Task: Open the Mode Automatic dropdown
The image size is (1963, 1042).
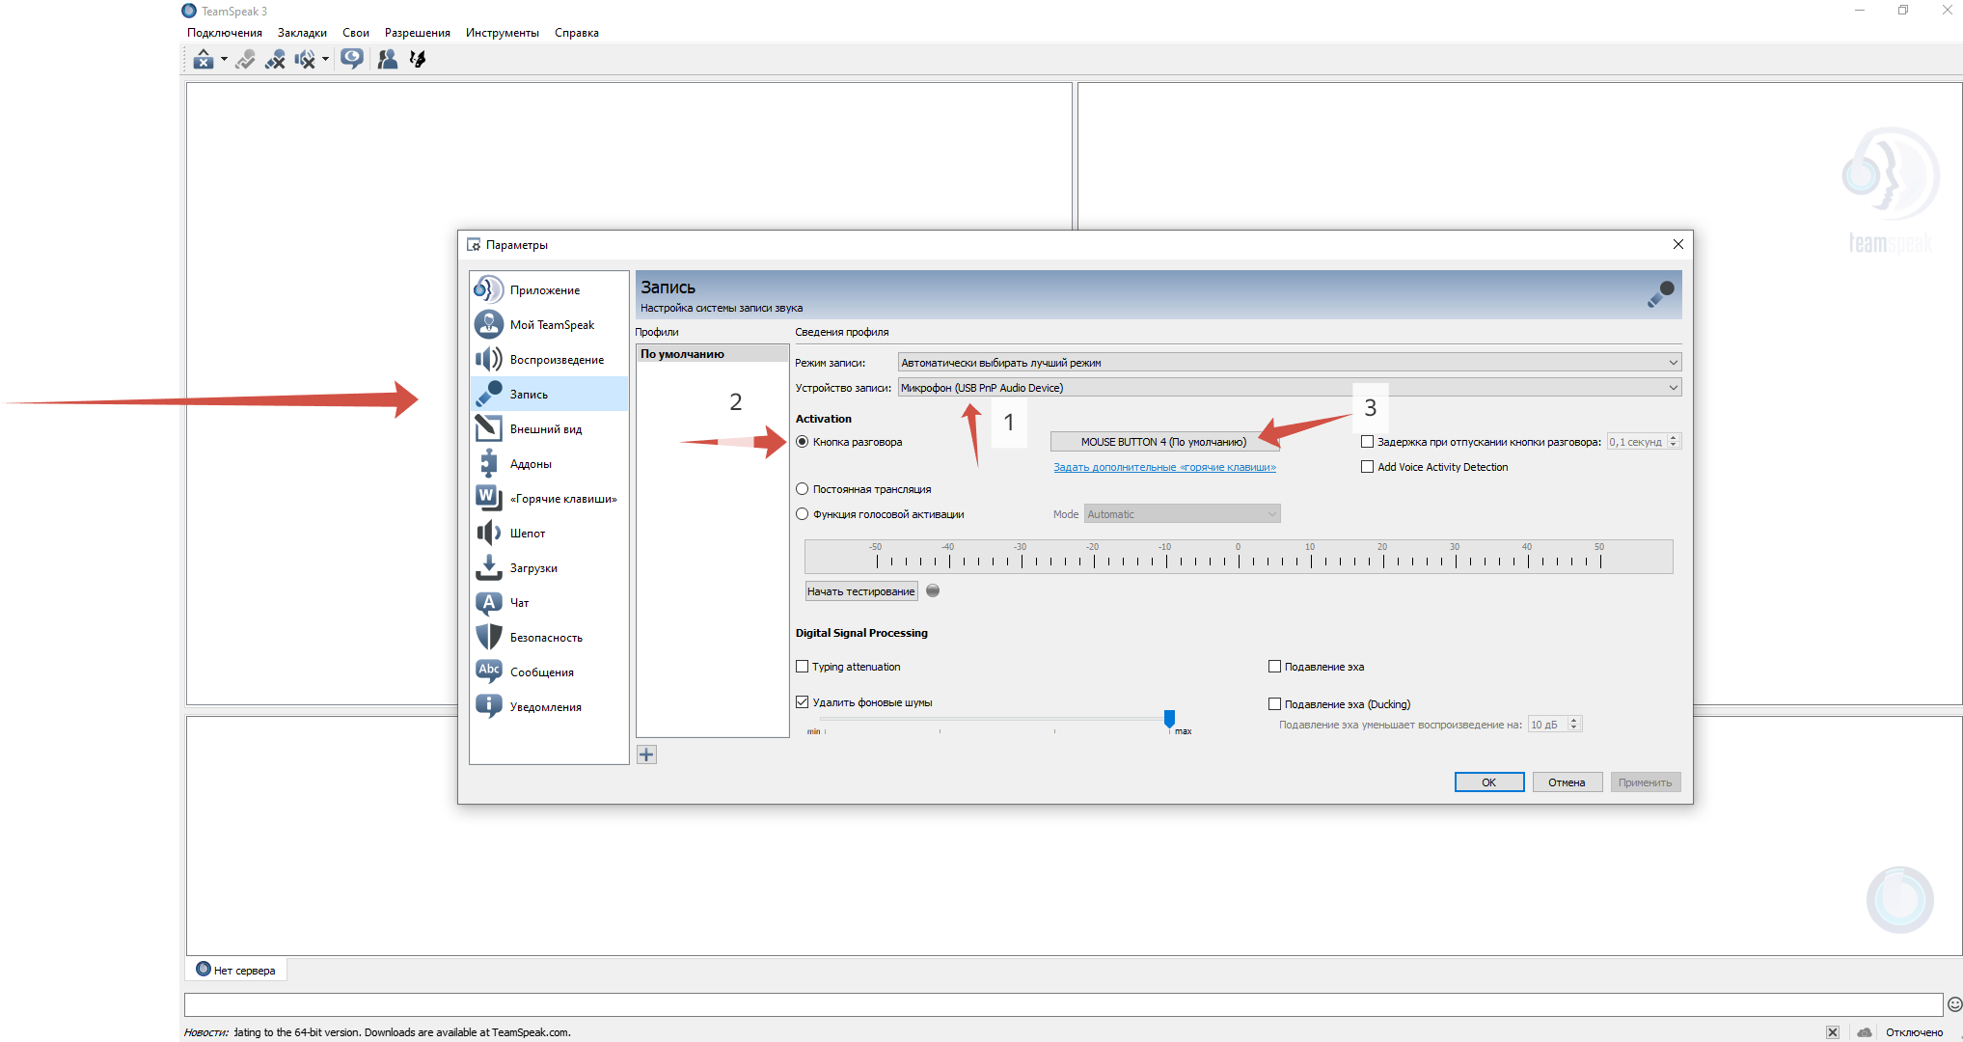Action: (x=1183, y=514)
